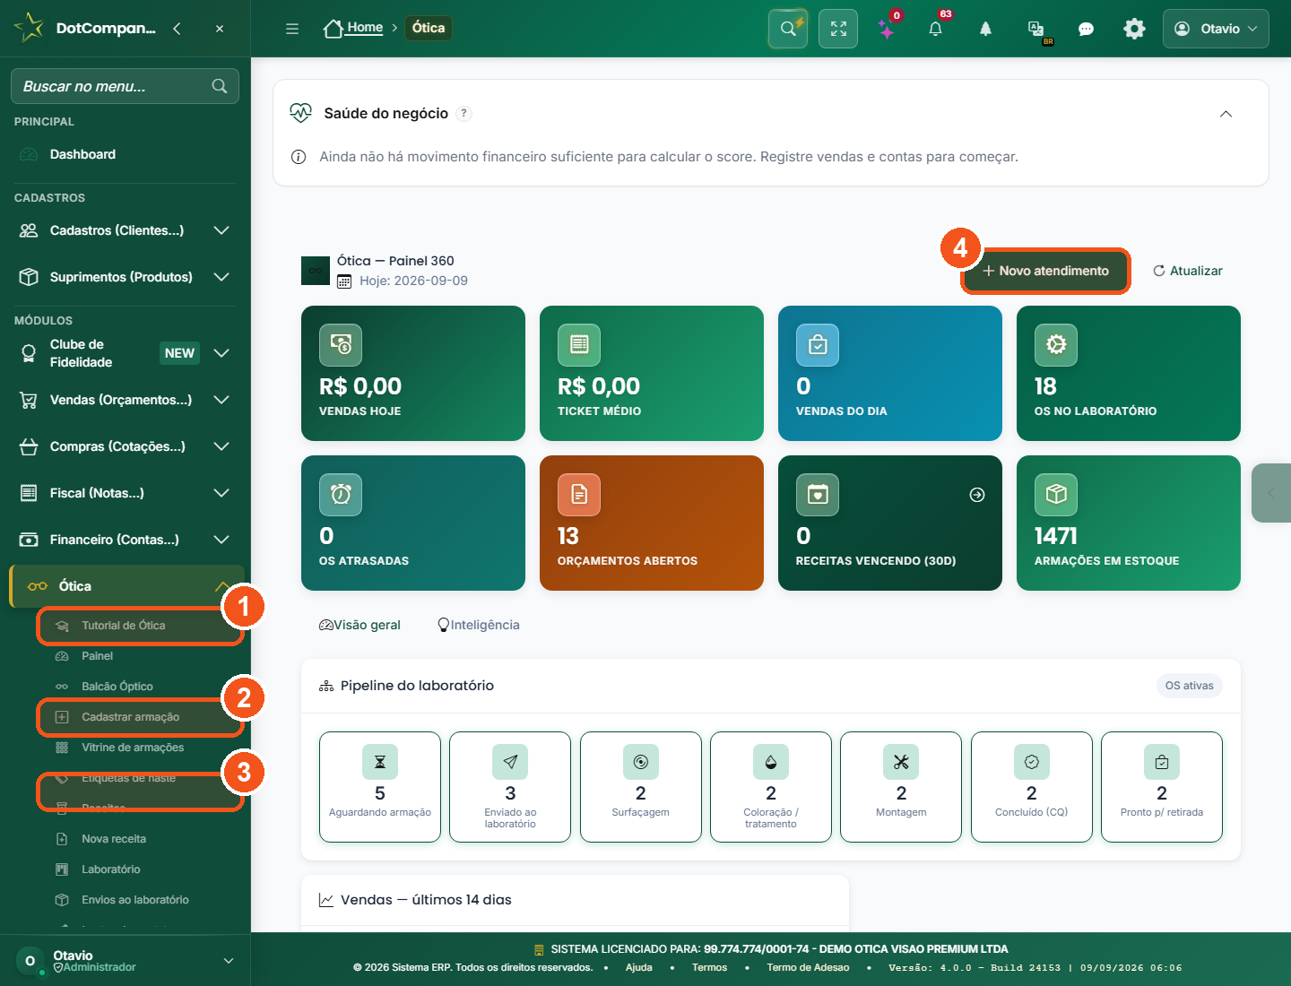The height and width of the screenshot is (986, 1291).
Task: Collapse the Saúde do negócio panel
Action: tap(1226, 114)
